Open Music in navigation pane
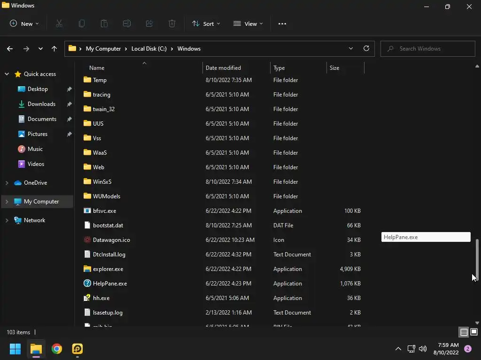This screenshot has width=481, height=360. click(35, 149)
